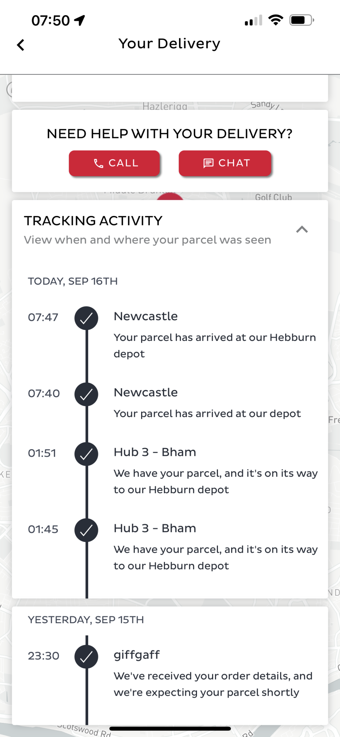This screenshot has width=340, height=737.
Task: Tap the home indicator bar
Action: pyautogui.click(x=170, y=729)
